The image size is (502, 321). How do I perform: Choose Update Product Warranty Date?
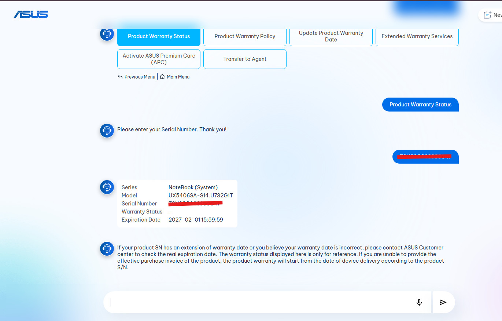pyautogui.click(x=331, y=36)
